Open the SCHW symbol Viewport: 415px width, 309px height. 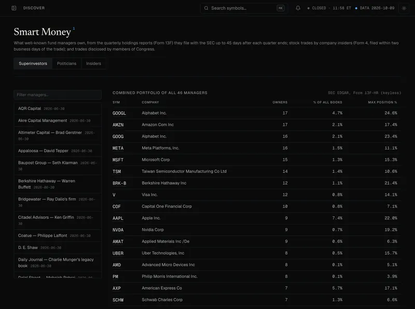click(118, 300)
